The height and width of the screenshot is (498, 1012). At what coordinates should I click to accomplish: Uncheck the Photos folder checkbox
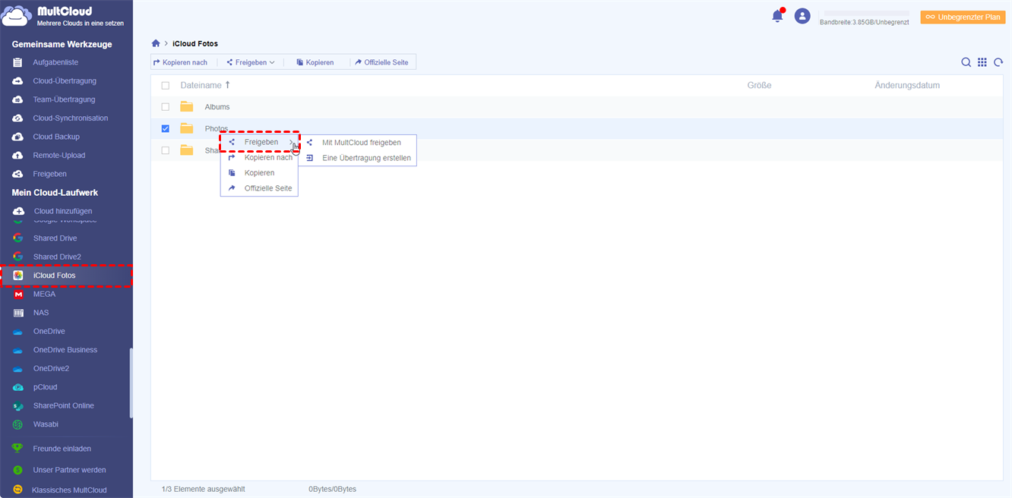point(166,128)
